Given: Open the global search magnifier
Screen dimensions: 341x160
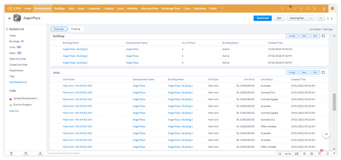Looking at the screenshot, I should click(282, 8).
